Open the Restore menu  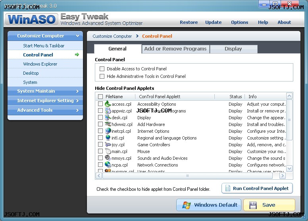coord(189,22)
